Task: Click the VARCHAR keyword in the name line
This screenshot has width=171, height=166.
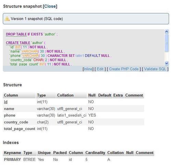Action: click(x=30, y=51)
